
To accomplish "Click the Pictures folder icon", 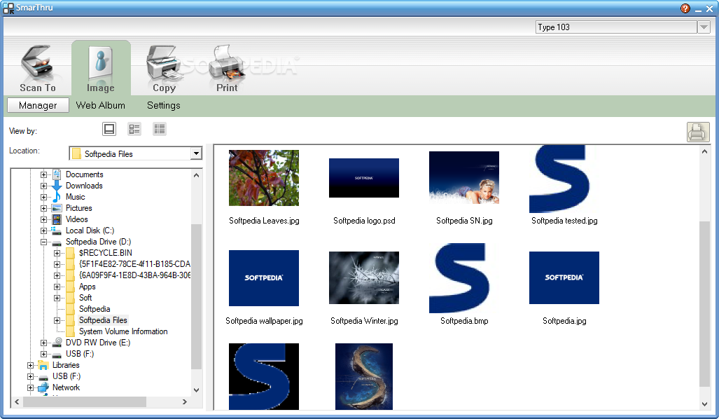I will click(x=57, y=208).
